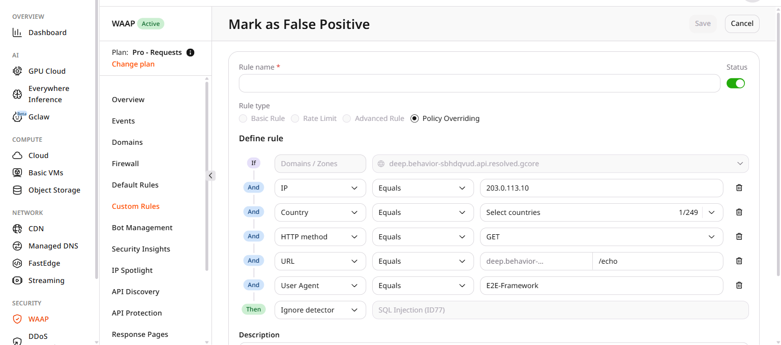Open the Ignore detector action dropdown

coord(320,310)
